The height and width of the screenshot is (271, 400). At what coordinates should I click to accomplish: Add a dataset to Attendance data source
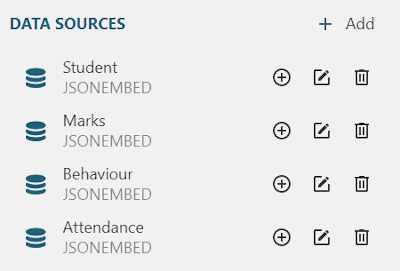281,237
